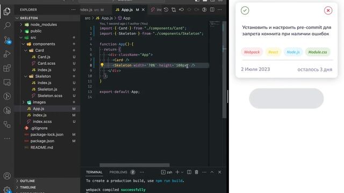The height and width of the screenshot is (193, 344).
Task: Click the Module.css tag on the card
Action: click(318, 52)
